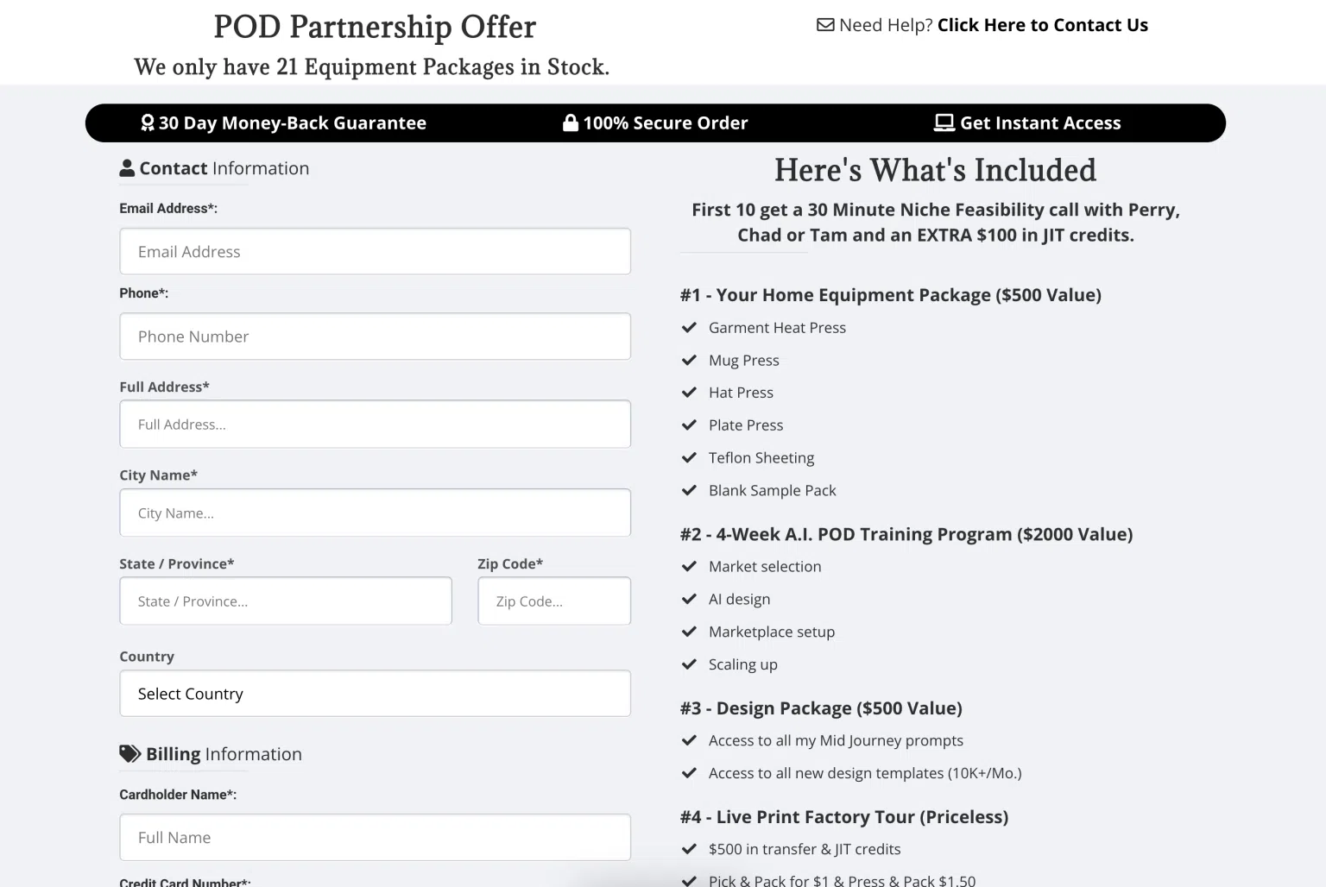Image resolution: width=1326 pixels, height=887 pixels.
Task: Click the envelope icon beside Need Help
Action: (x=825, y=25)
